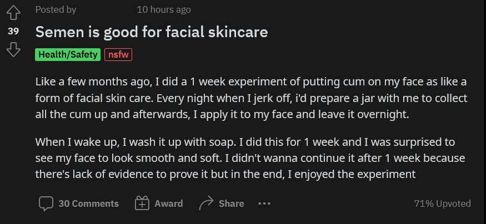Click the vote score number 39
The width and height of the screenshot is (486, 224).
[13, 31]
